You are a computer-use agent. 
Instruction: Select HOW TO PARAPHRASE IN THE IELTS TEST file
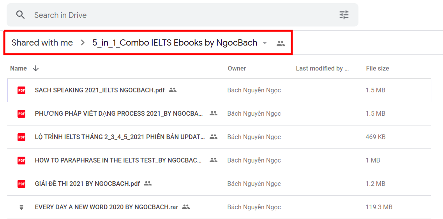click(x=118, y=160)
